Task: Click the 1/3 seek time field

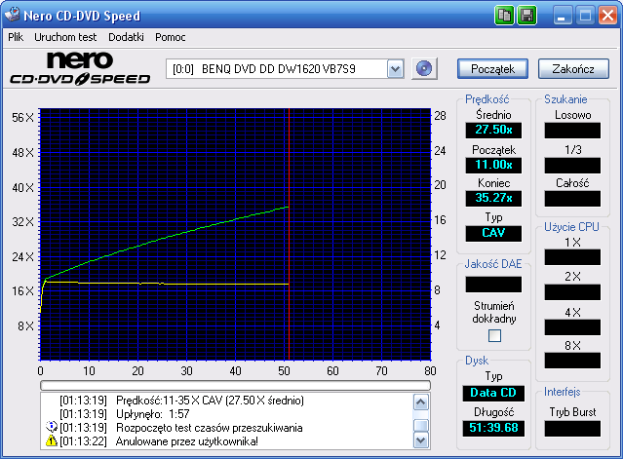Action: pyautogui.click(x=572, y=165)
